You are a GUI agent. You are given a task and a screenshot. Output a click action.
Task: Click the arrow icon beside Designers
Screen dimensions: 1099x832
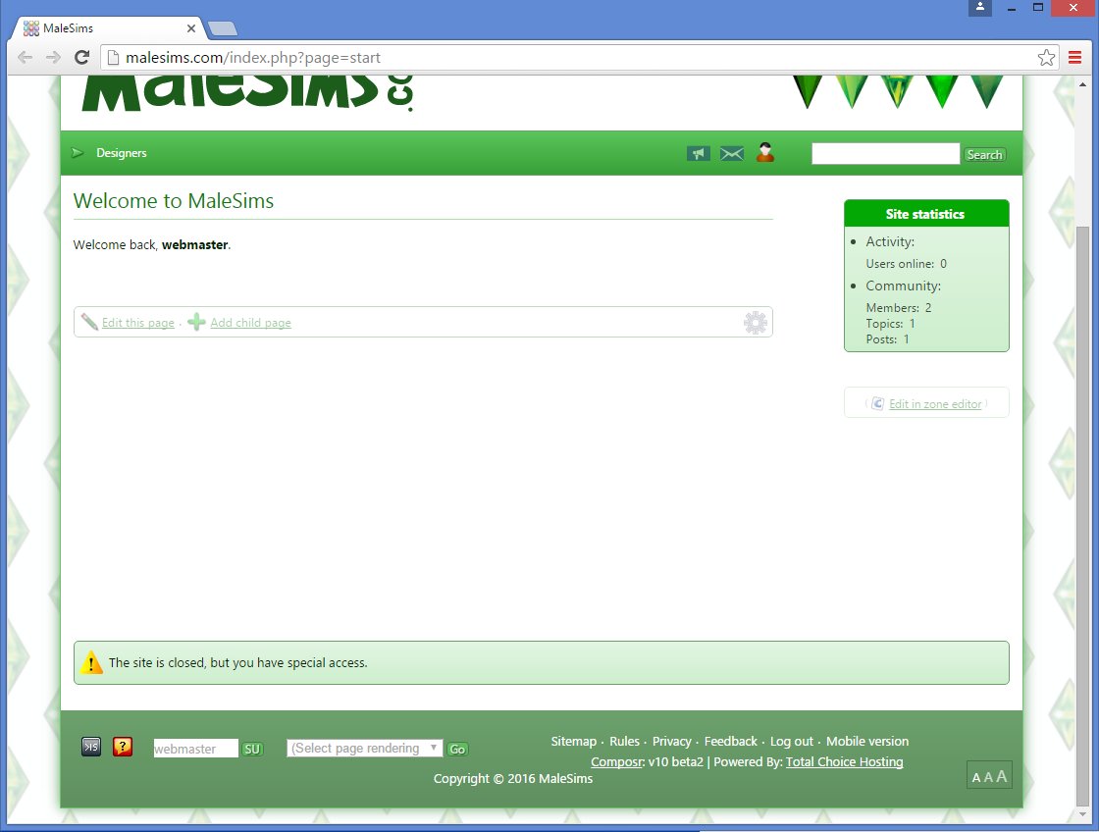[78, 153]
